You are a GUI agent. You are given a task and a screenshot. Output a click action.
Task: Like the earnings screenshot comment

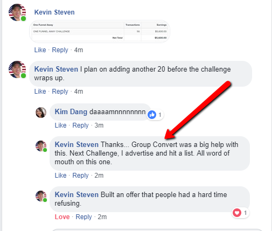40,50
